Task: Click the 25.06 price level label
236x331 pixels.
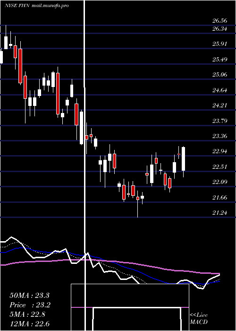Action: (220, 75)
